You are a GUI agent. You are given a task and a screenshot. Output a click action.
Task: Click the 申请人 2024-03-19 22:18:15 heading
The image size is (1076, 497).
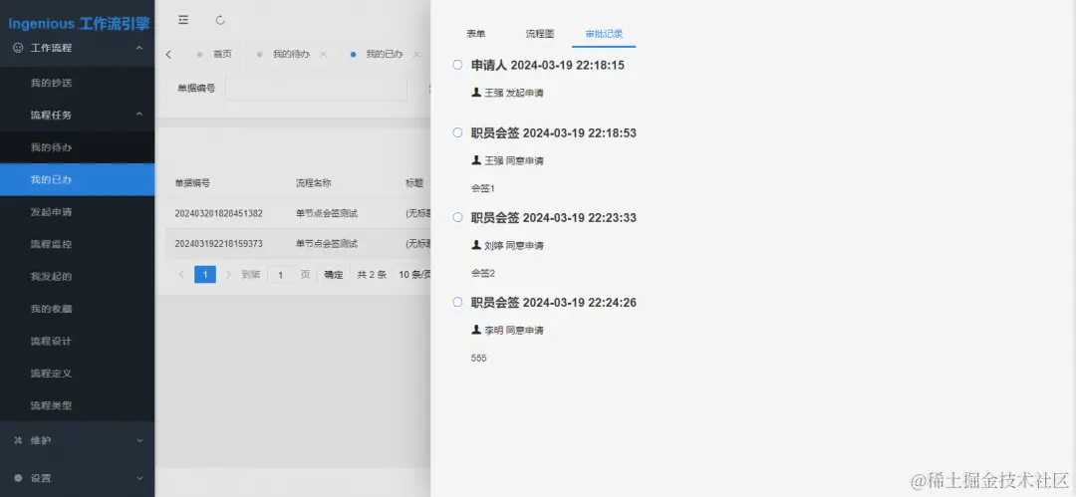tap(548, 65)
